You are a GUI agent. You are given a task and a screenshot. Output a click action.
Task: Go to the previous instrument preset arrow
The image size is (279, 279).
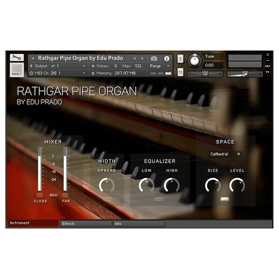click(x=135, y=58)
